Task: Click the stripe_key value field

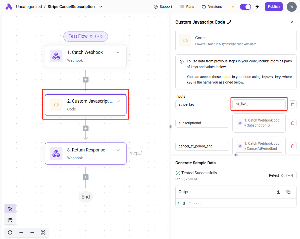Action: pyautogui.click(x=259, y=104)
